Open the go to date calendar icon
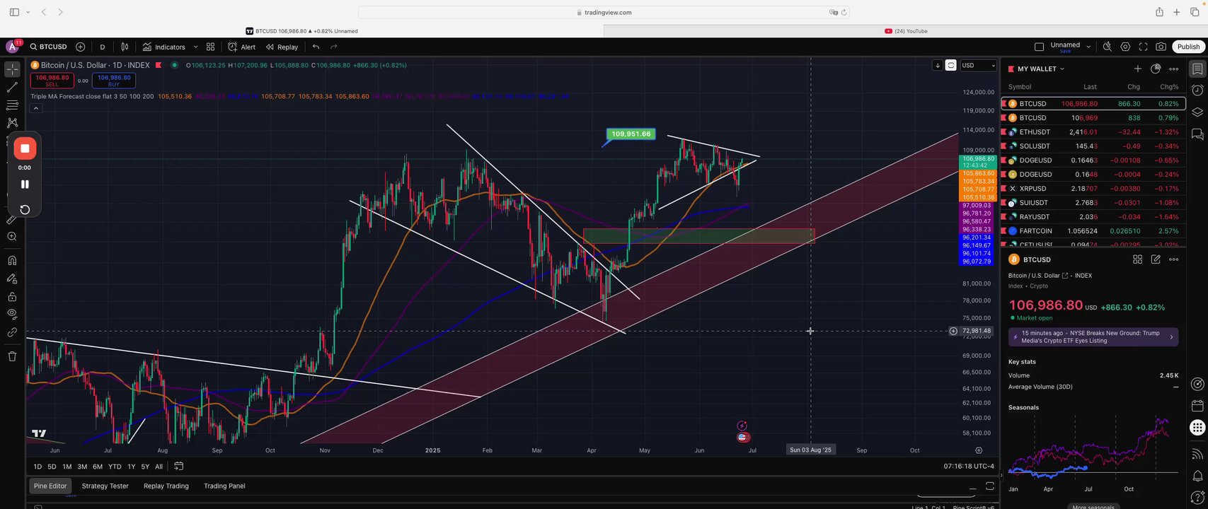The width and height of the screenshot is (1208, 509). click(179, 467)
